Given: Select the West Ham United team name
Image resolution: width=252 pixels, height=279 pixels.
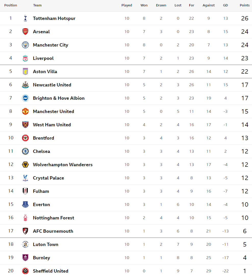Looking at the screenshot, I should pyautogui.click(x=52, y=125).
